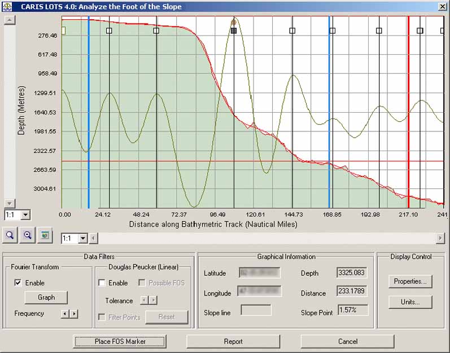Select the square marker near distance 144.73
The width and height of the screenshot is (450, 353).
click(x=292, y=30)
